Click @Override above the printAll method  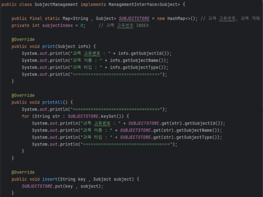23,95
